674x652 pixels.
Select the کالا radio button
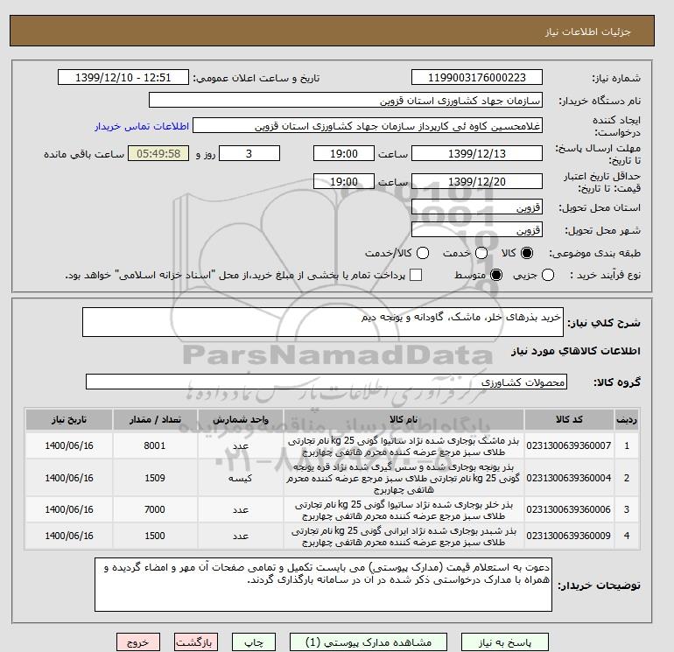527,253
